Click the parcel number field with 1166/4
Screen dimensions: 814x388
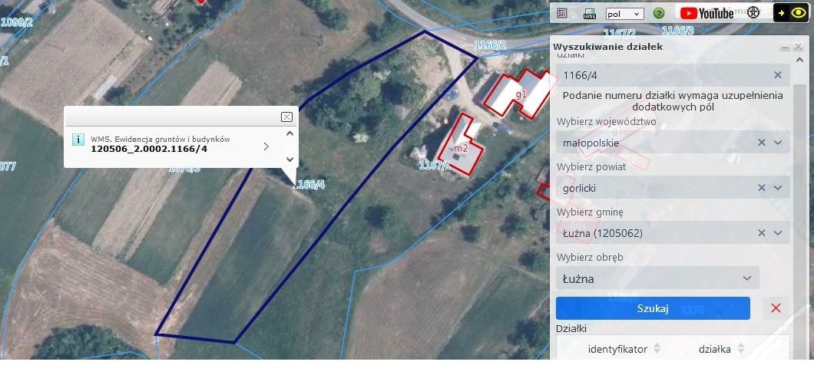(x=673, y=75)
